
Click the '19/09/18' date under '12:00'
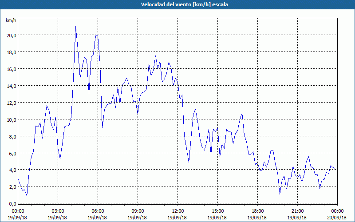(x=177, y=218)
